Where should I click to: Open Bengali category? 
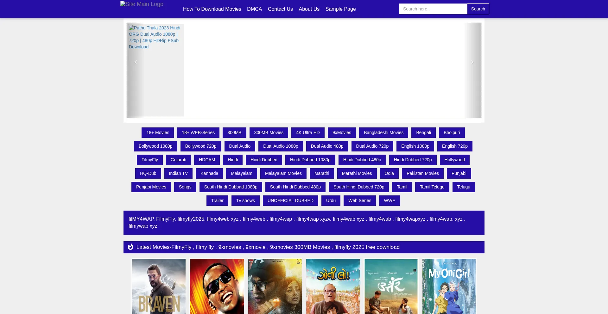point(423,133)
